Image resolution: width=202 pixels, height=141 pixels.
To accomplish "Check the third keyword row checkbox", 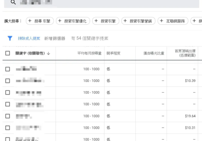I will pyautogui.click(x=8, y=92).
